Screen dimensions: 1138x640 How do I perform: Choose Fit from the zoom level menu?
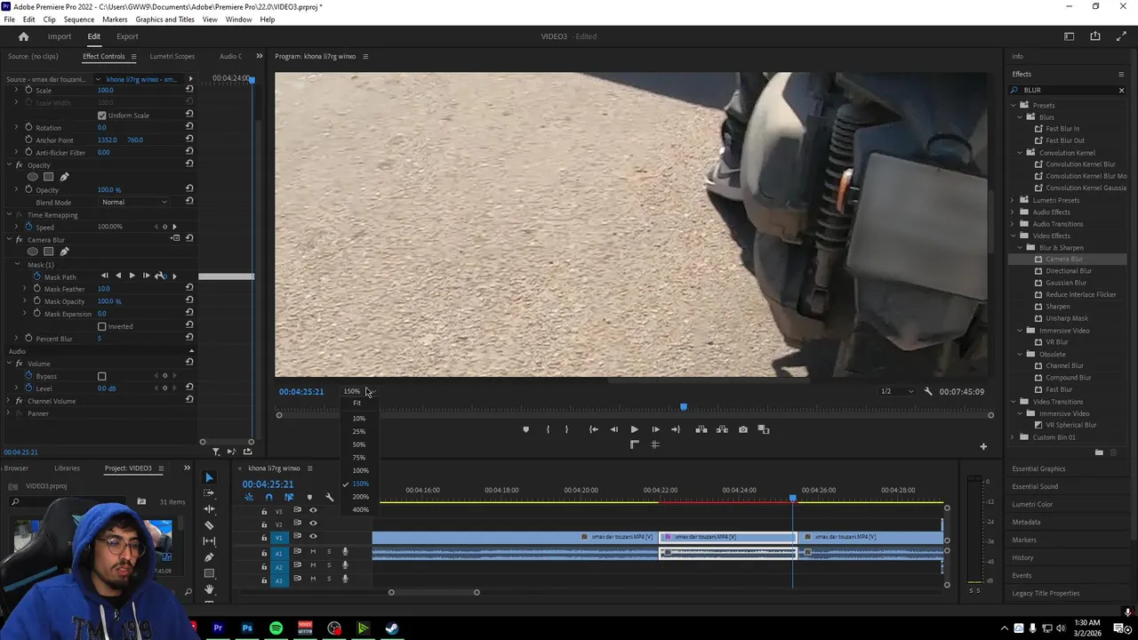click(x=357, y=403)
